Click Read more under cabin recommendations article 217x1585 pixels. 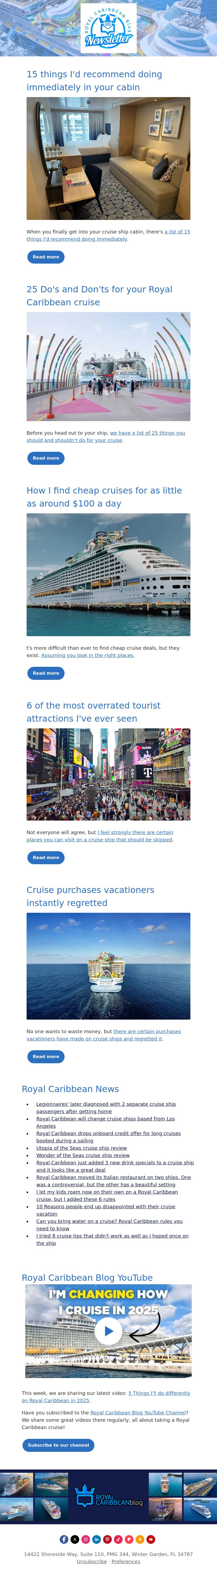46,257
